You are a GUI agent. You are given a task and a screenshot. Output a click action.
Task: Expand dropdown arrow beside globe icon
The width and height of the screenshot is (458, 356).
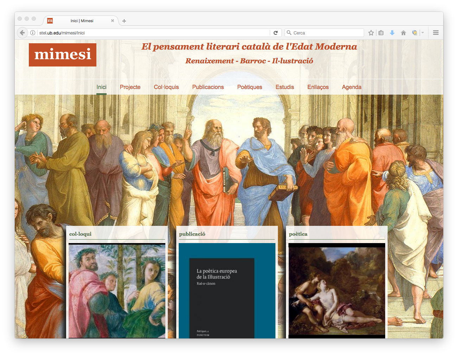click(x=422, y=33)
